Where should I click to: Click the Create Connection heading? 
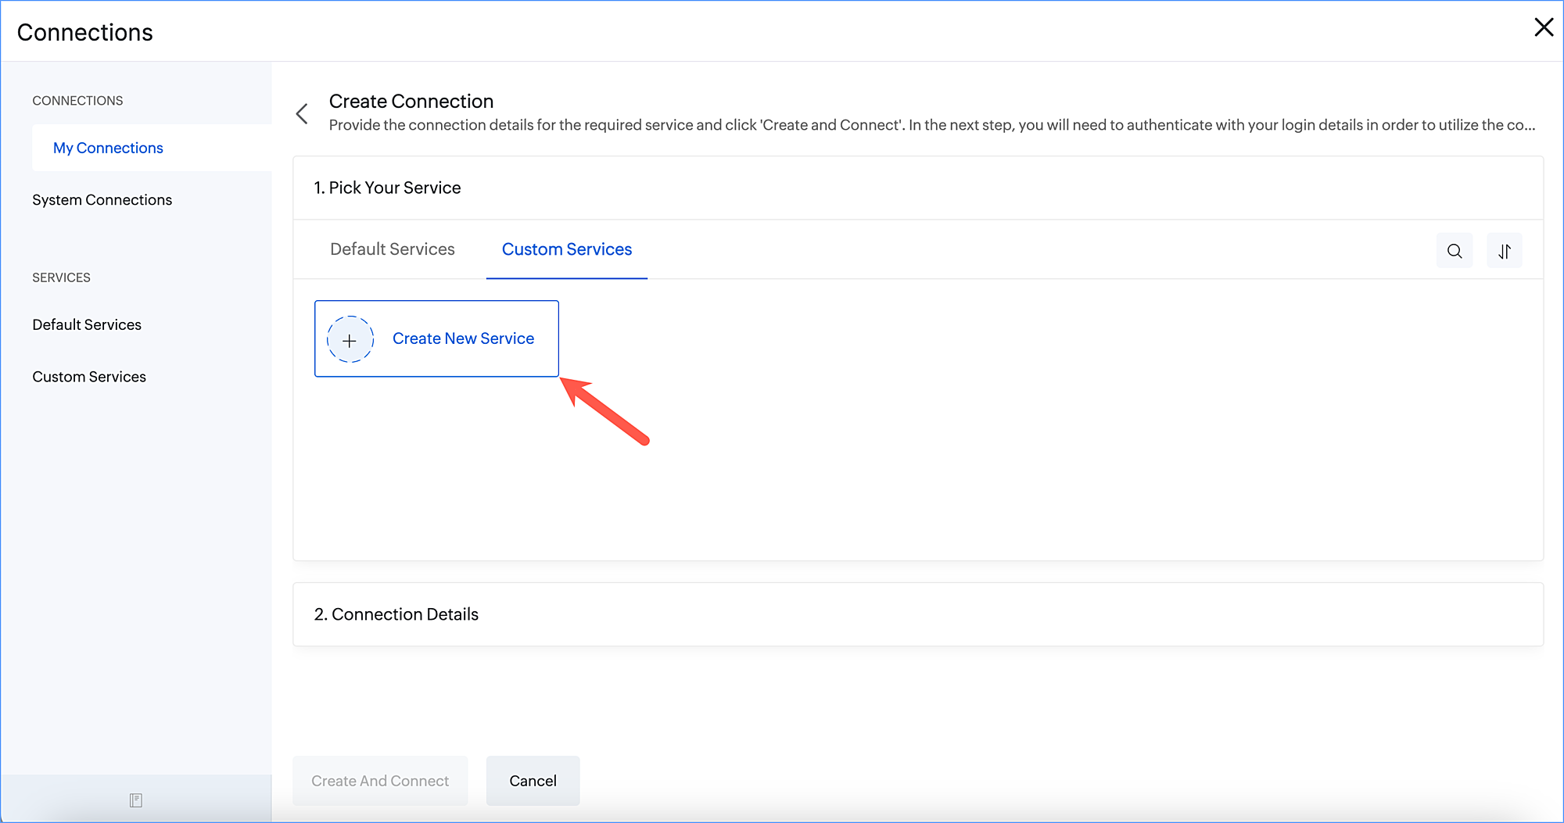point(411,102)
